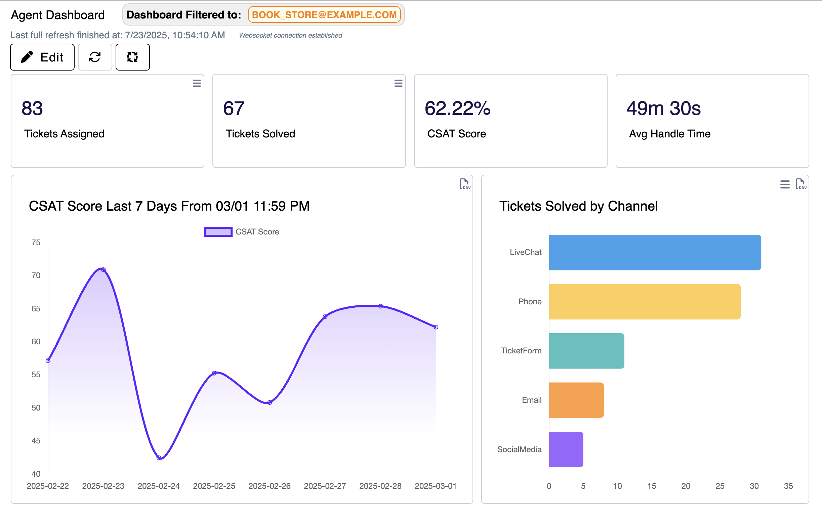
Task: Toggle the CSAT Score series via legend
Action: click(x=257, y=231)
